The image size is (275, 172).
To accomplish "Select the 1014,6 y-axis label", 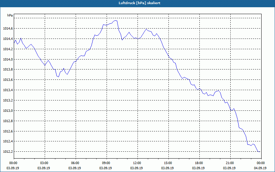I will [x=8, y=29].
